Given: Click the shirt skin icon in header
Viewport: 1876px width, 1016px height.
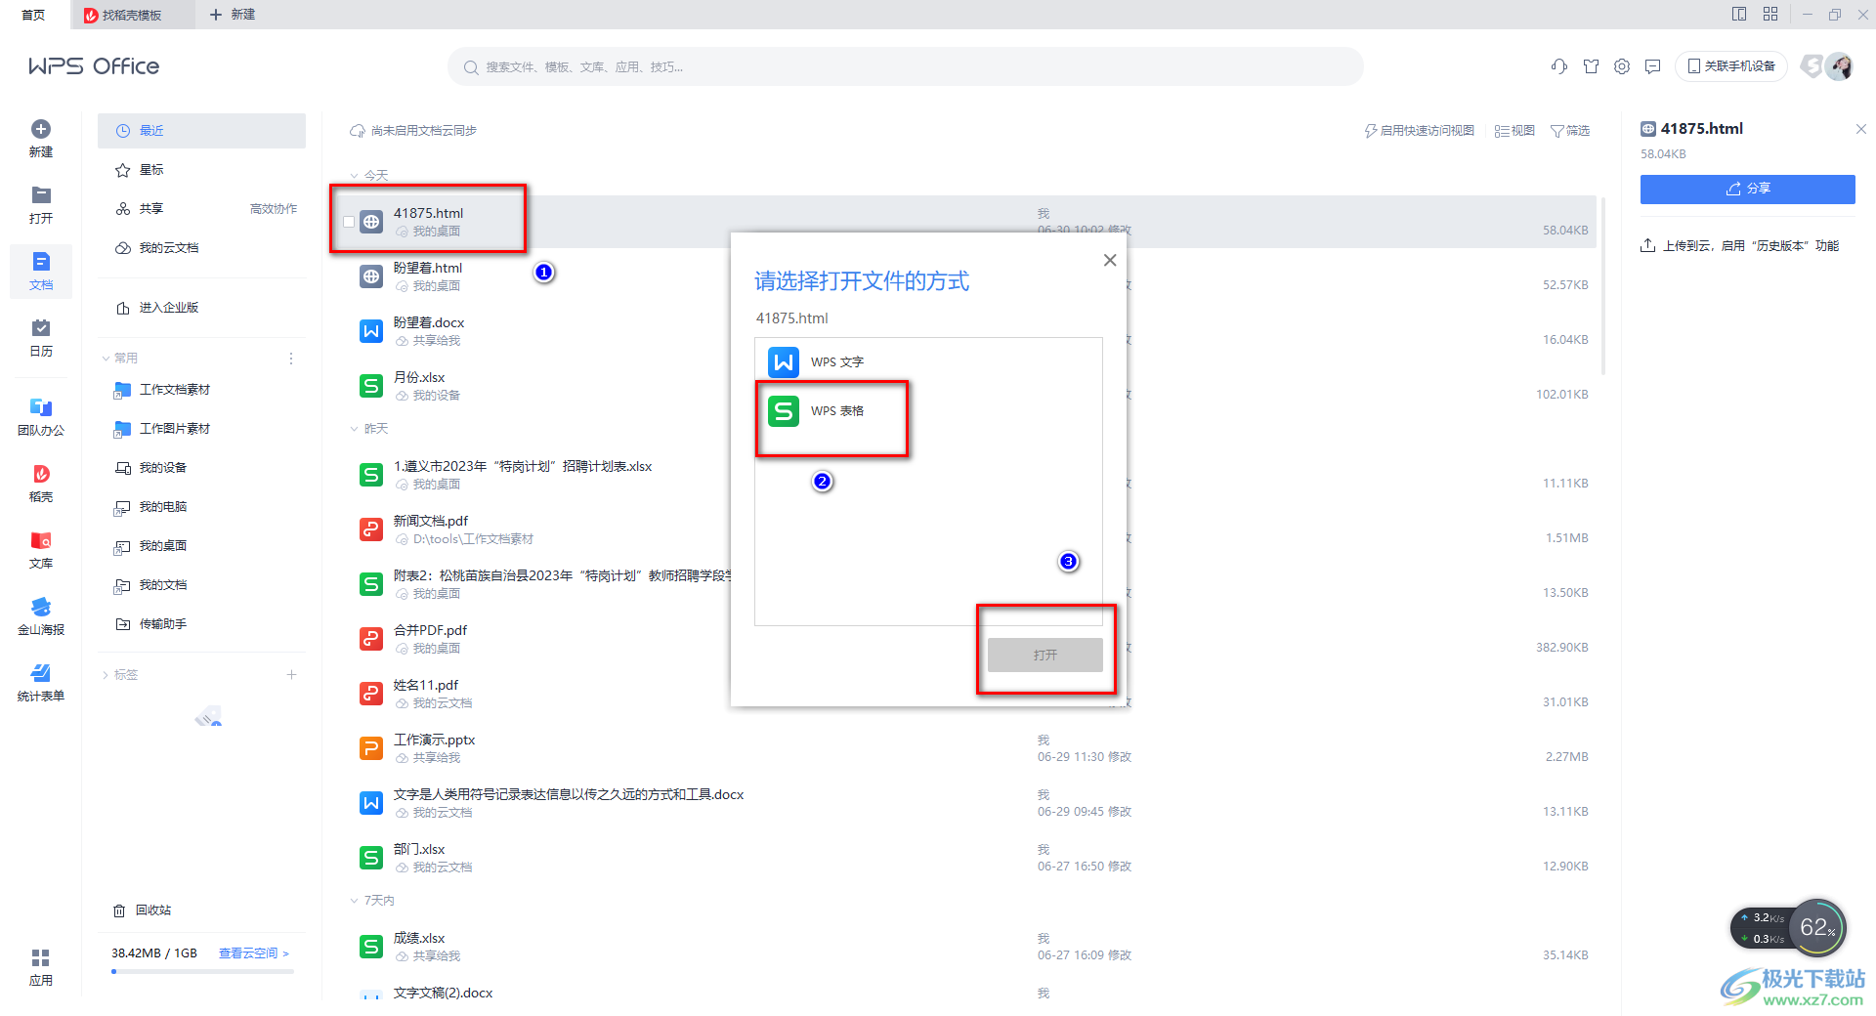Looking at the screenshot, I should pos(1592,66).
